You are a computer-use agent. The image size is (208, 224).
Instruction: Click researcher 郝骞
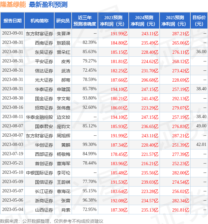click(x=66, y=80)
